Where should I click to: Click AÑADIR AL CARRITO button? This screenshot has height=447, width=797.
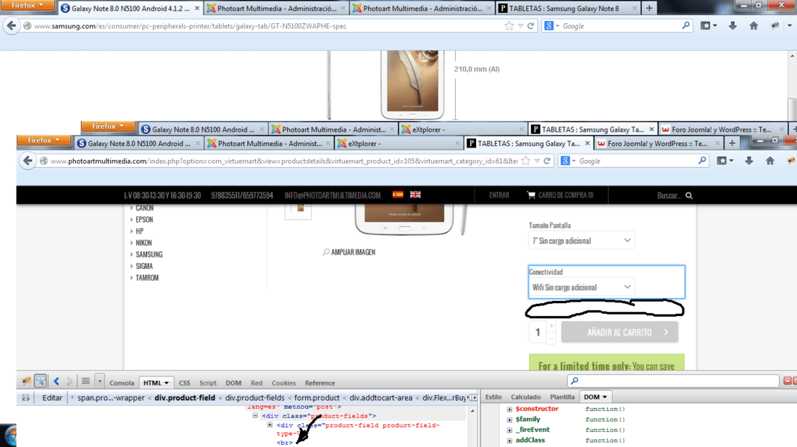(619, 332)
